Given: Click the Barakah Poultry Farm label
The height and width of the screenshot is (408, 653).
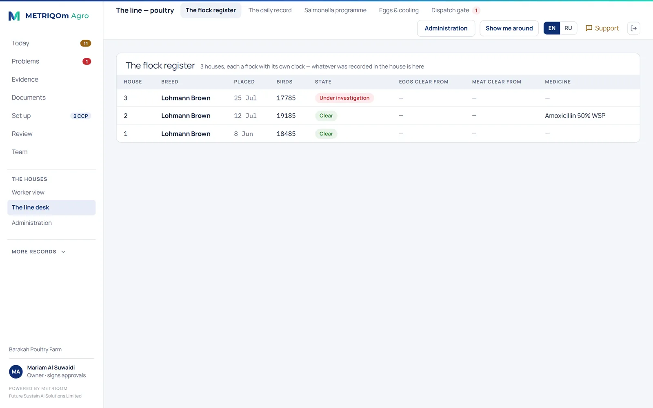Looking at the screenshot, I should click(x=36, y=350).
